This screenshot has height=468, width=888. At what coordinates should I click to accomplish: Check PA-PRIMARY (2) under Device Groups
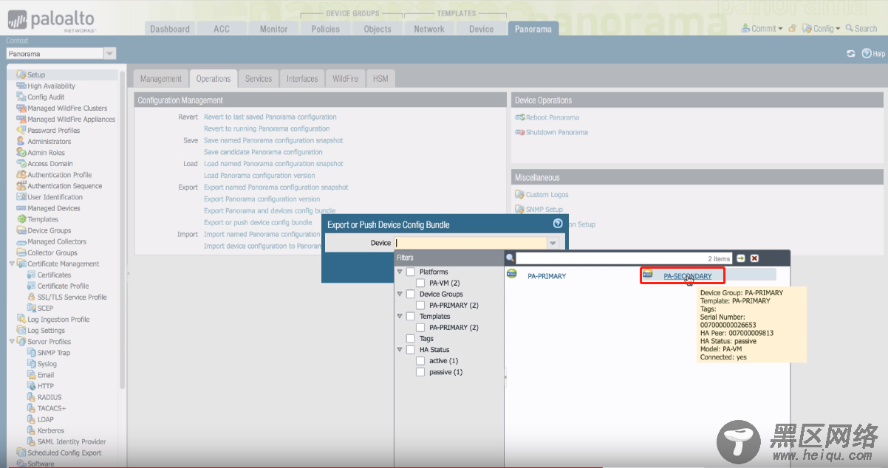click(x=420, y=305)
